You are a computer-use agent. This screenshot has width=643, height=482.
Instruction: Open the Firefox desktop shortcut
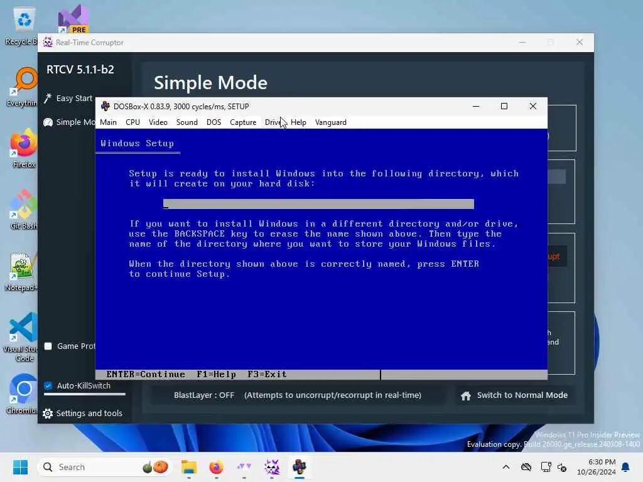pyautogui.click(x=24, y=148)
